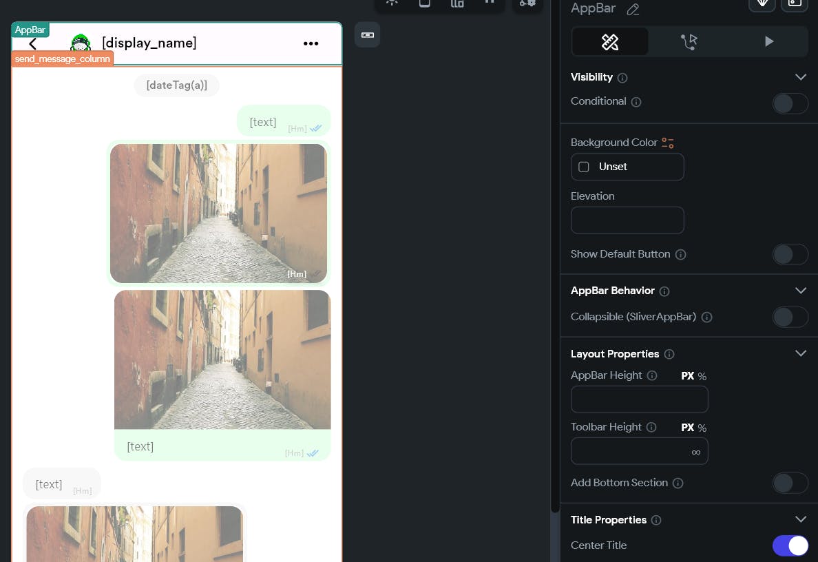Click the frog avatar image in the AppBar
818x562 pixels.
81,43
